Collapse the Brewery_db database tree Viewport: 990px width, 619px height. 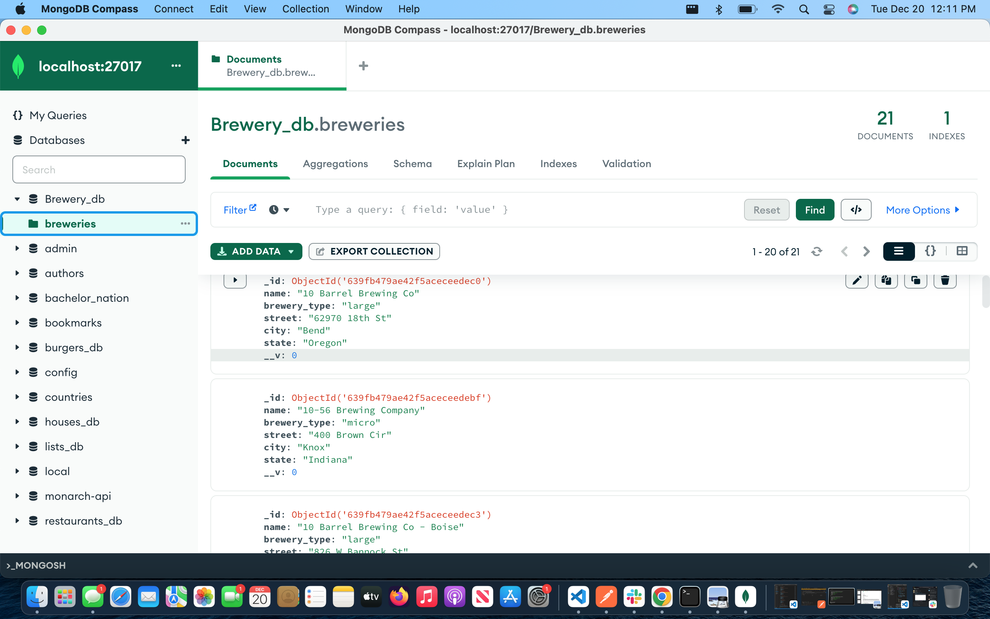point(17,199)
